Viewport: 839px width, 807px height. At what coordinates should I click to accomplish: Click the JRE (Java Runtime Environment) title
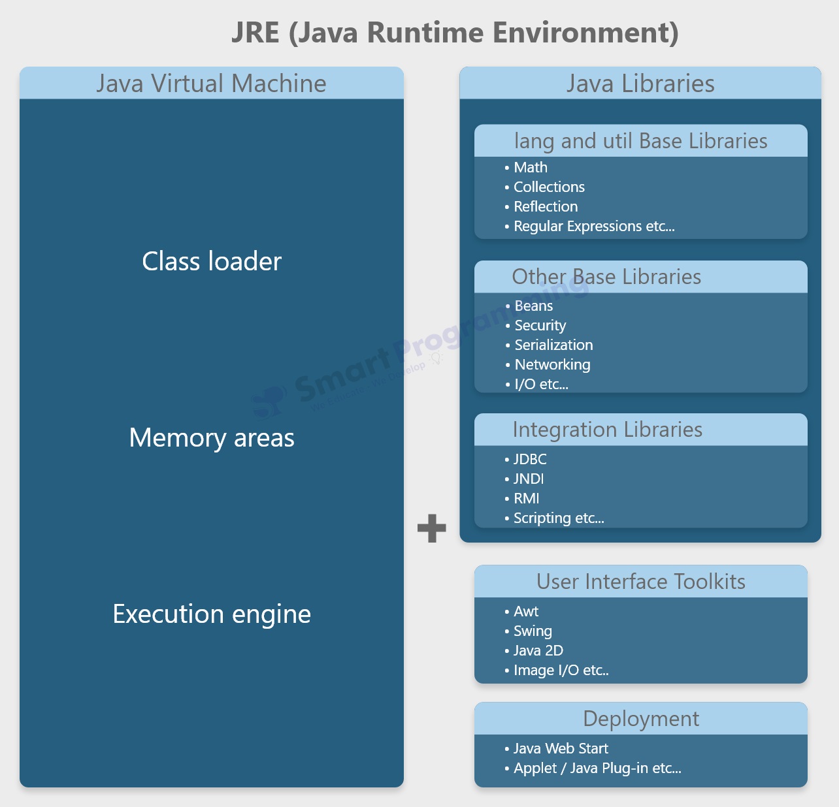(455, 33)
